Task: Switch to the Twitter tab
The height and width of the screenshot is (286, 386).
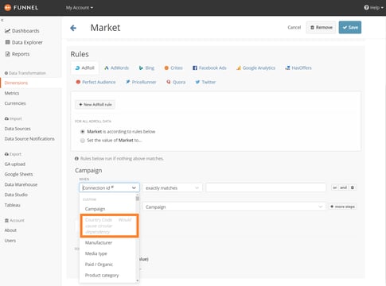Action: coord(205,82)
